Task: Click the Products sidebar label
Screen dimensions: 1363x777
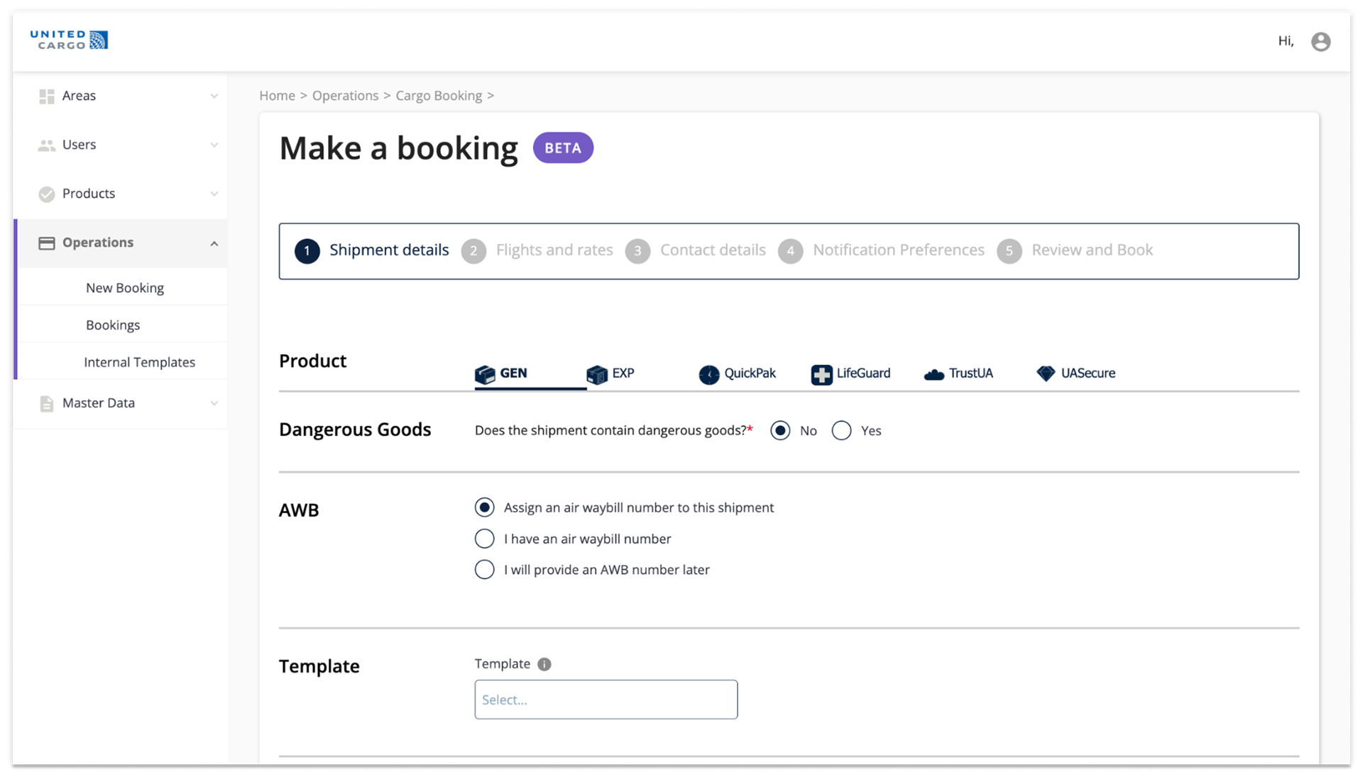Action: click(x=89, y=194)
